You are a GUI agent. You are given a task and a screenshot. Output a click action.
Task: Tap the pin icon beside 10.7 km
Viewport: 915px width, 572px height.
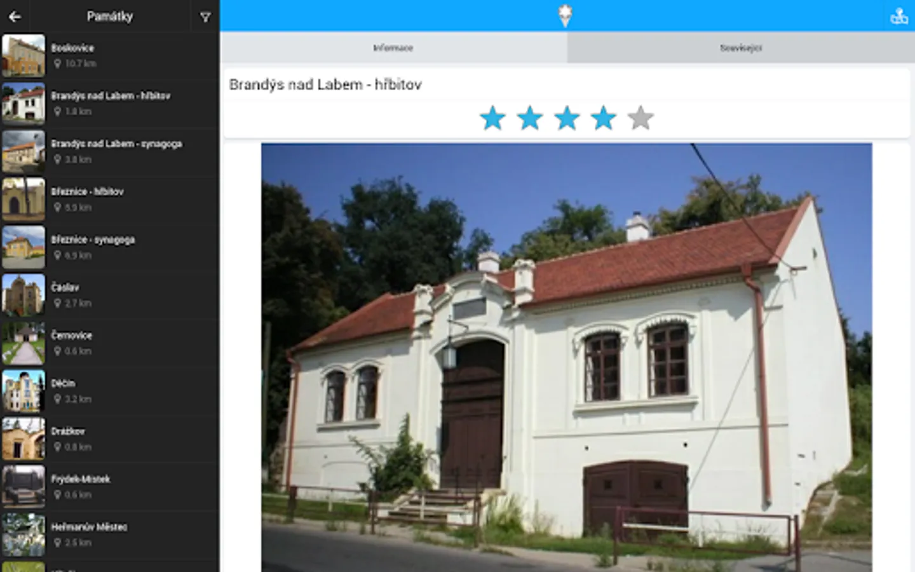click(57, 64)
